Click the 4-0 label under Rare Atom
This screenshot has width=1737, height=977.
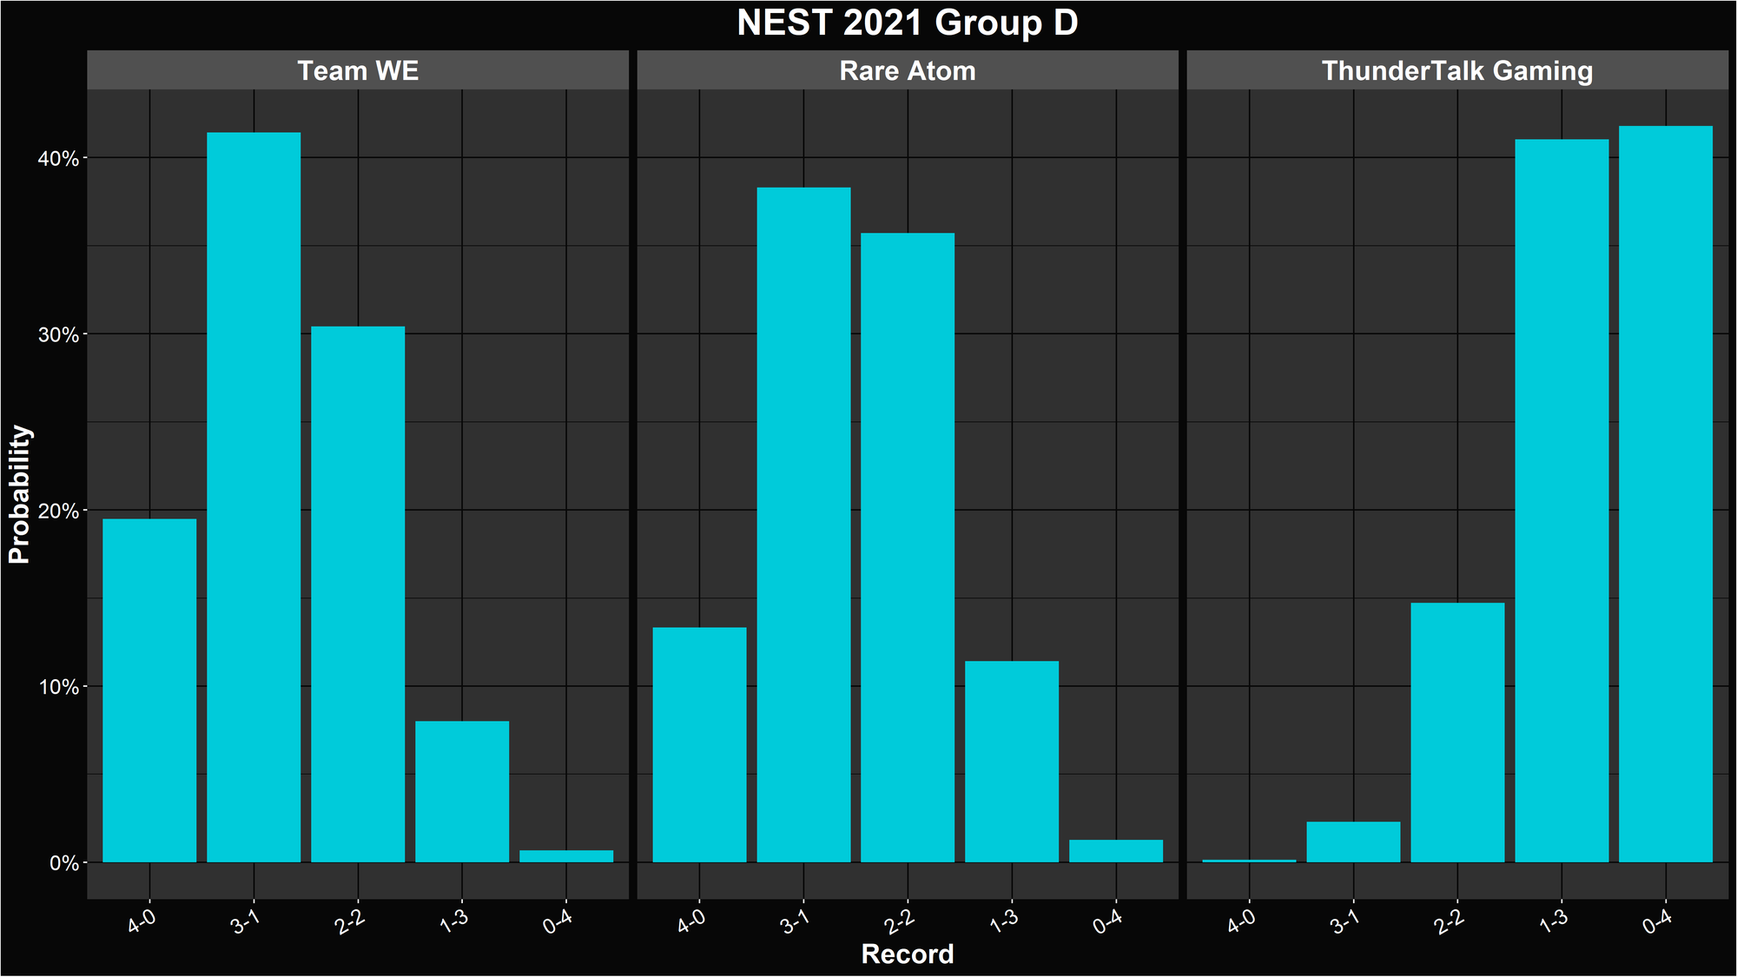click(x=691, y=922)
